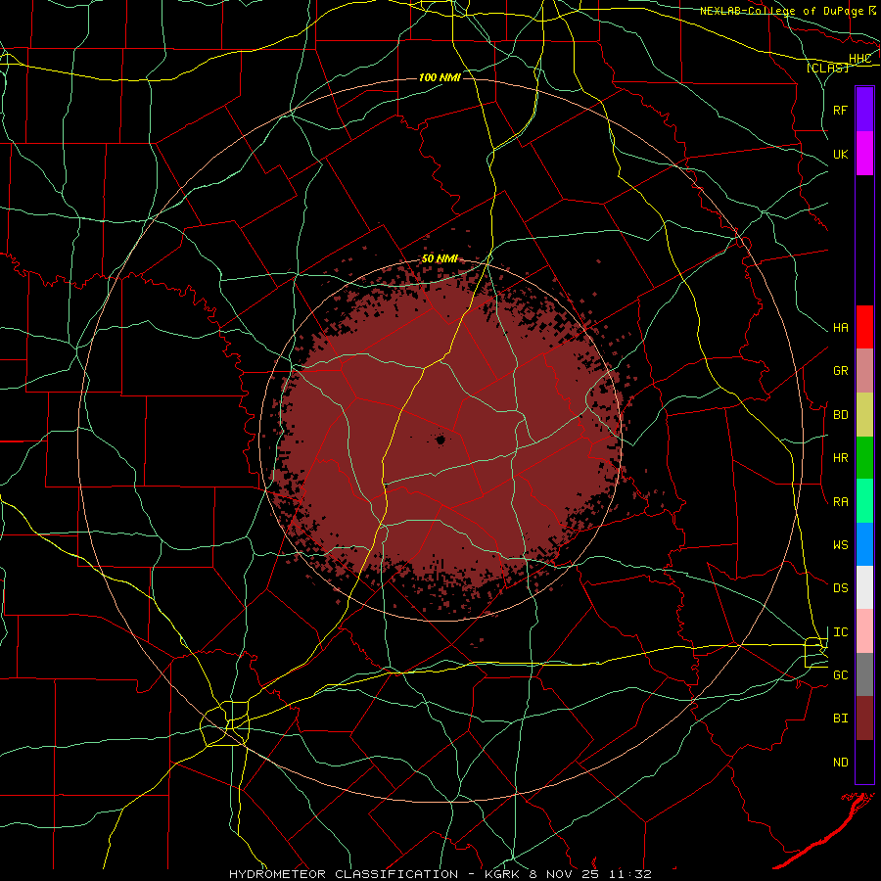Click the "BD" legend label
The height and width of the screenshot is (881, 881).
coord(841,415)
